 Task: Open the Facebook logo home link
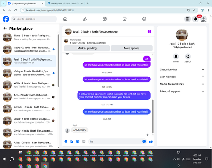tap(6, 19)
